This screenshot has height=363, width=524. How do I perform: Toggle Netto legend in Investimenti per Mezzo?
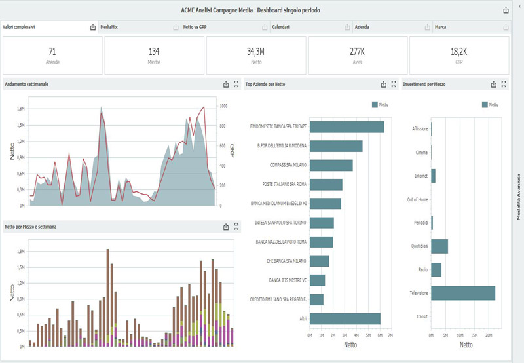tap(489, 104)
